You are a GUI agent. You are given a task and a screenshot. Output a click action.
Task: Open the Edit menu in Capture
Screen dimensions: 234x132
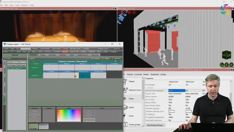[x=6, y=5]
